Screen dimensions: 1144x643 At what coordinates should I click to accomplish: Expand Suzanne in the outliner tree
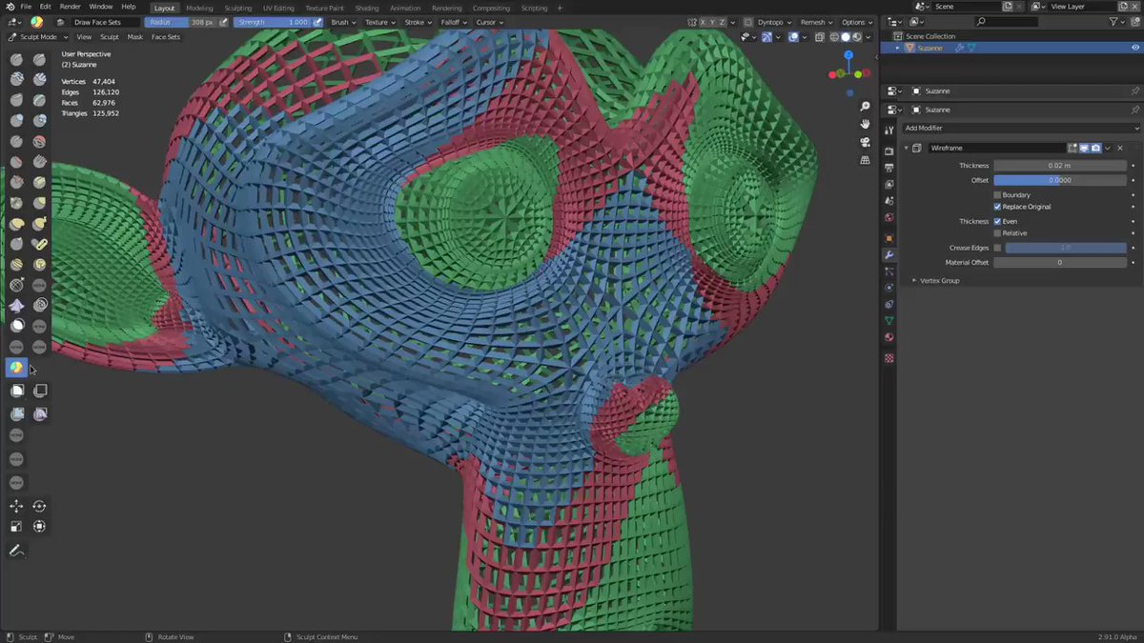point(897,48)
